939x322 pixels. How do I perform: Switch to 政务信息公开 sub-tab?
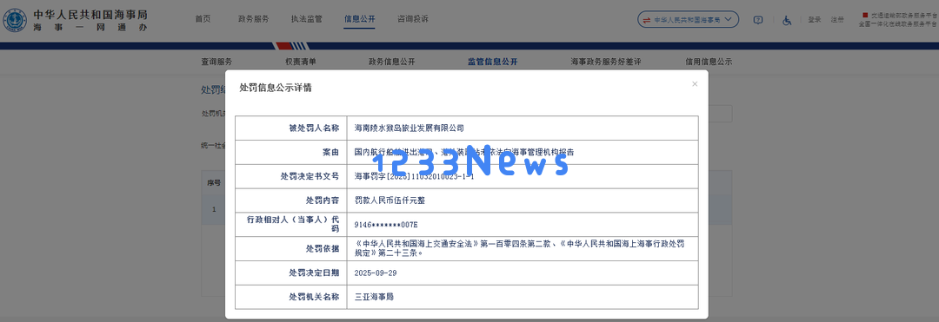[x=391, y=62]
